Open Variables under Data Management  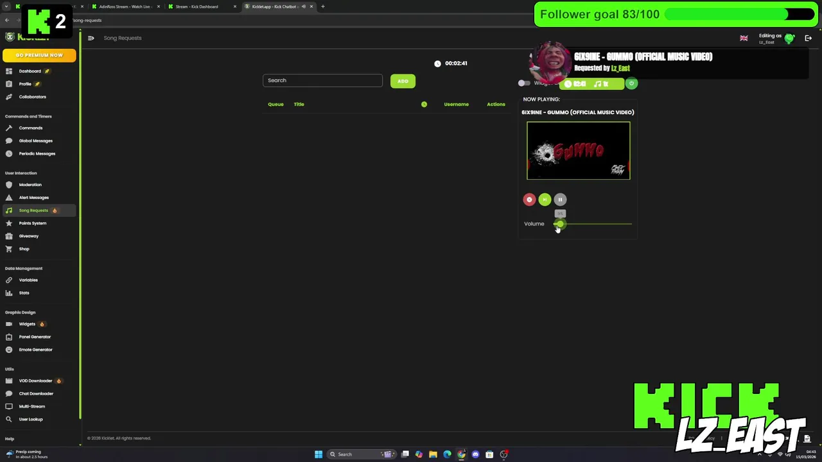pos(28,280)
